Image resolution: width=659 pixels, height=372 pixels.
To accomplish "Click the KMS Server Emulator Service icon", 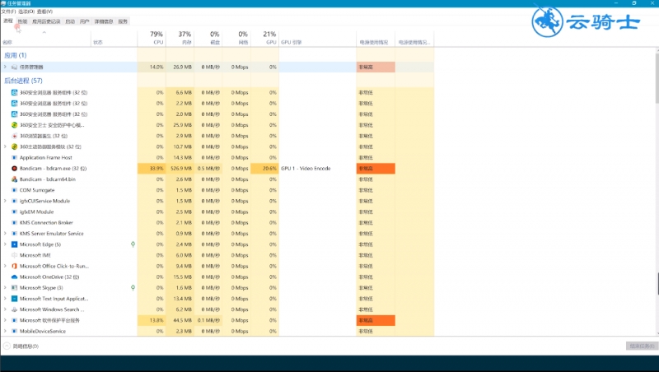I will pos(14,234).
